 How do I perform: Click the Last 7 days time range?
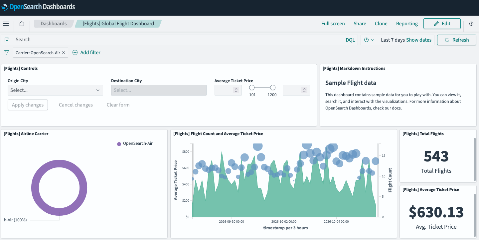click(393, 40)
